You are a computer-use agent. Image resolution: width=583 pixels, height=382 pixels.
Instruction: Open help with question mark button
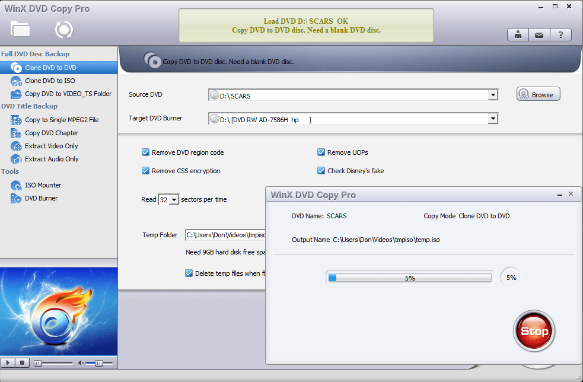pyautogui.click(x=560, y=35)
